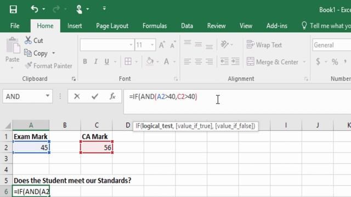
Task: Click the Middle Align icon
Action: coord(199,44)
